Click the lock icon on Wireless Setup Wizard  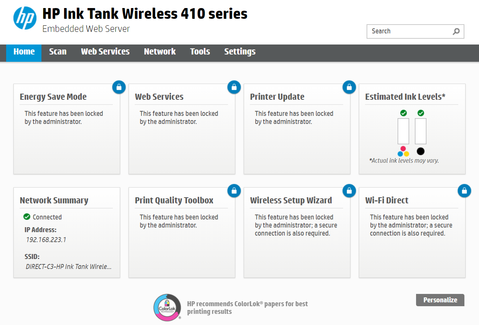click(x=349, y=191)
